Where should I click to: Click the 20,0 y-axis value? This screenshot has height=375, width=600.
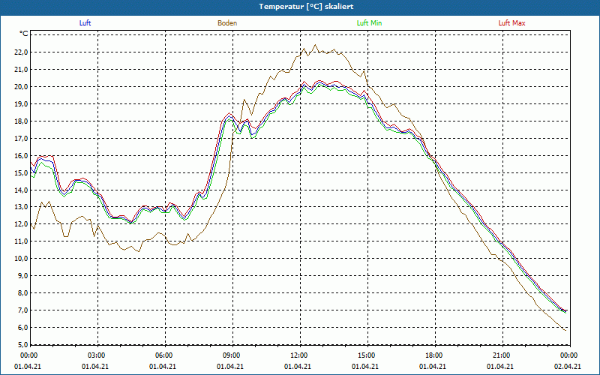click(x=21, y=86)
